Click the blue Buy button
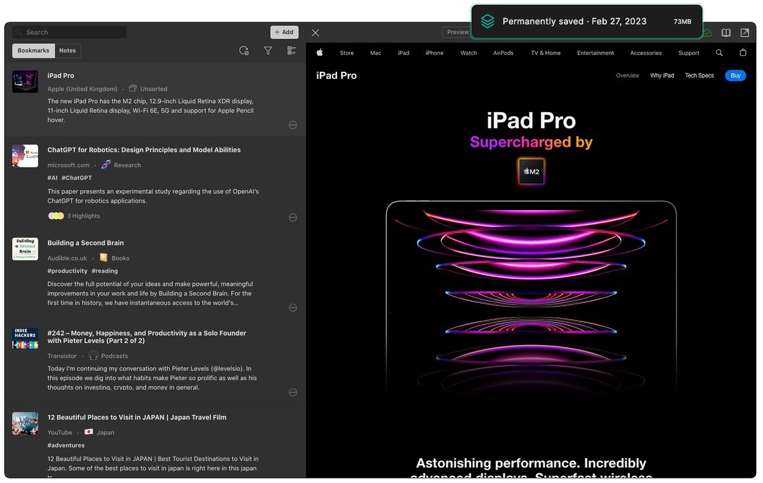The width and height of the screenshot is (763, 483). tap(735, 75)
